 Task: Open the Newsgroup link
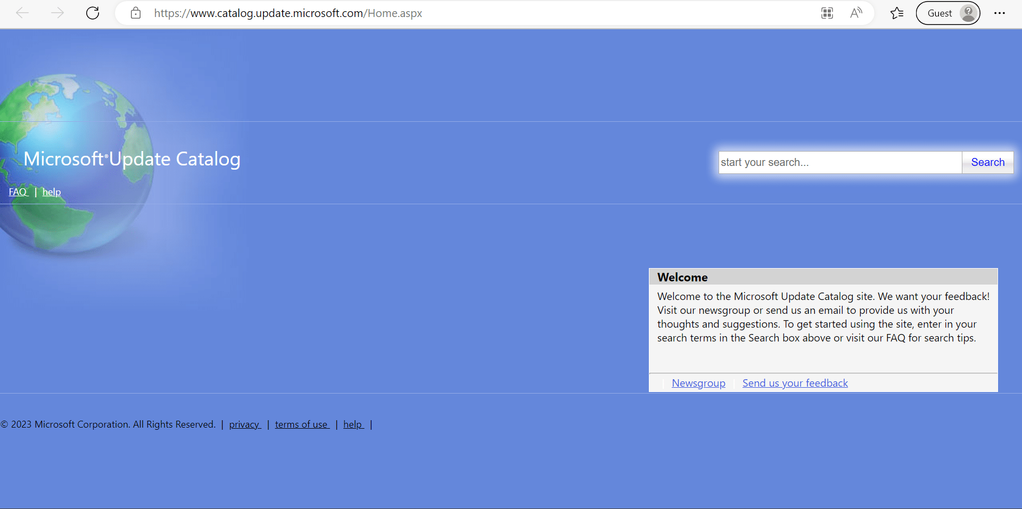[698, 383]
